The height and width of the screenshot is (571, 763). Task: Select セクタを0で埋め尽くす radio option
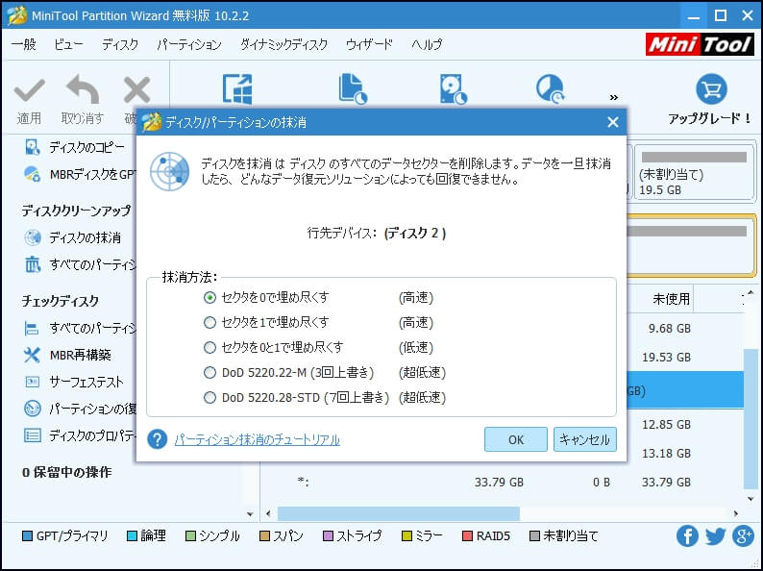click(x=209, y=297)
